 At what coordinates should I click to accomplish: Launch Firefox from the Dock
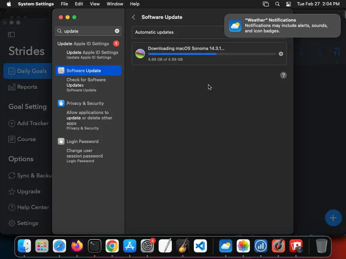pyautogui.click(x=77, y=246)
